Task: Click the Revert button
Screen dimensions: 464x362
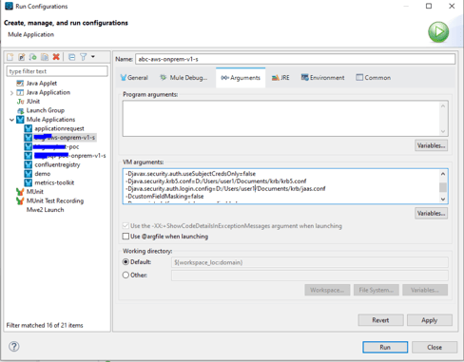Action: [380, 320]
